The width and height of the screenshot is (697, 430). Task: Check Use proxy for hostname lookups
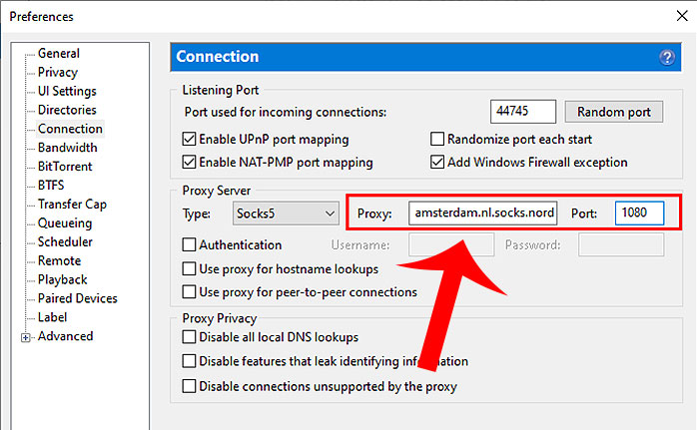[191, 268]
